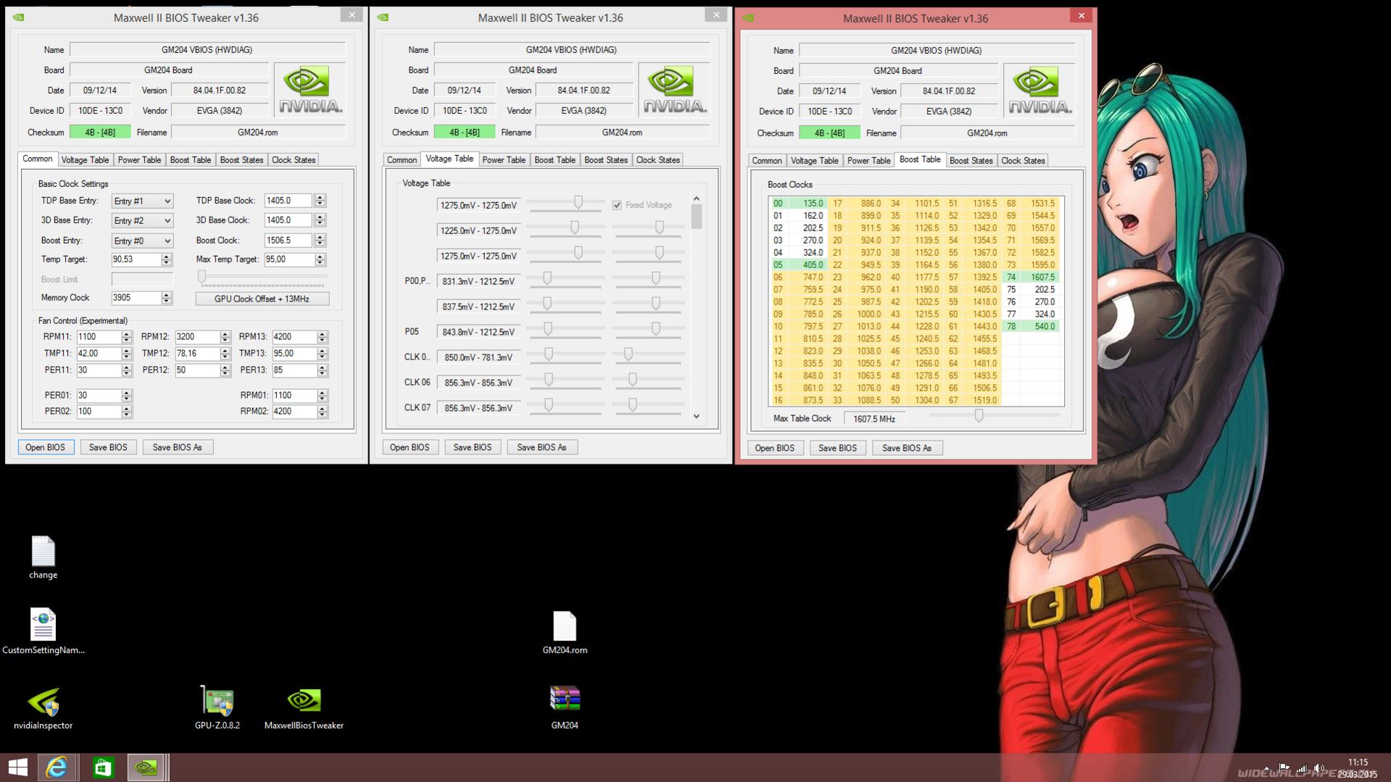This screenshot has width=1391, height=782.
Task: Launch the MaxwellBiosTweaker desktop icon
Action: point(304,707)
